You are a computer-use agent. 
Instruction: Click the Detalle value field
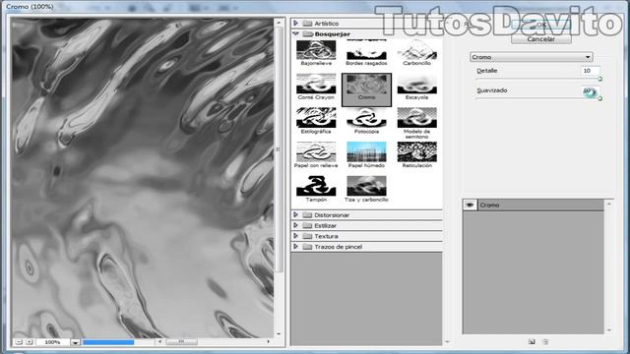point(591,71)
